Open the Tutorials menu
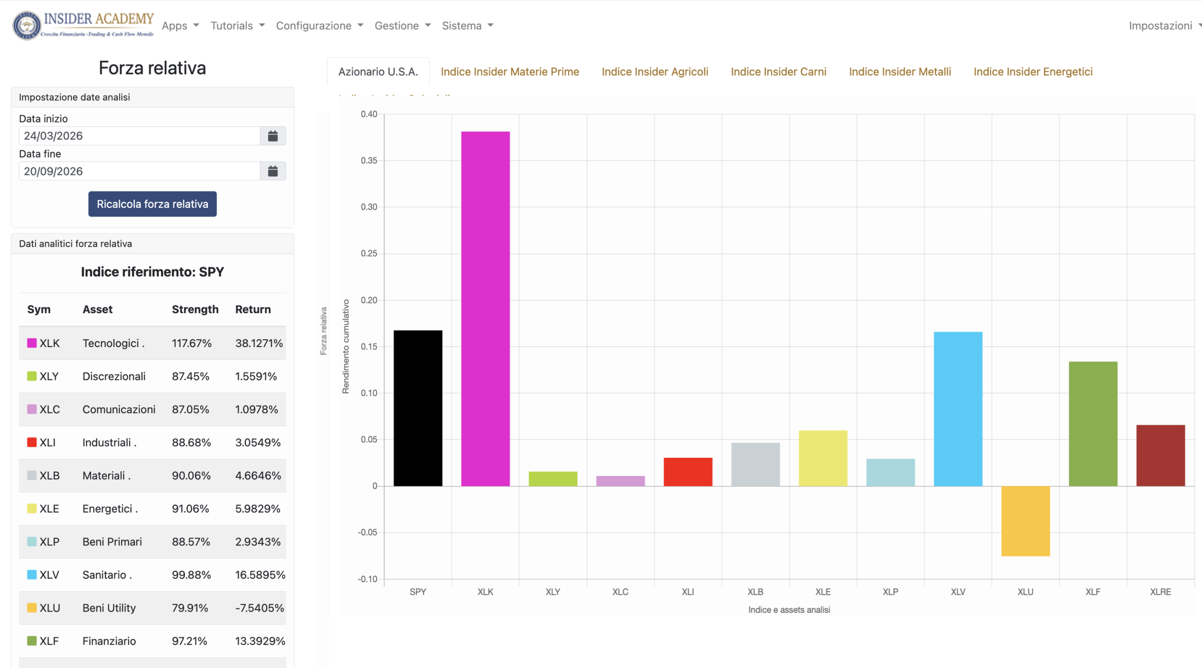The image size is (1202, 668). (238, 26)
